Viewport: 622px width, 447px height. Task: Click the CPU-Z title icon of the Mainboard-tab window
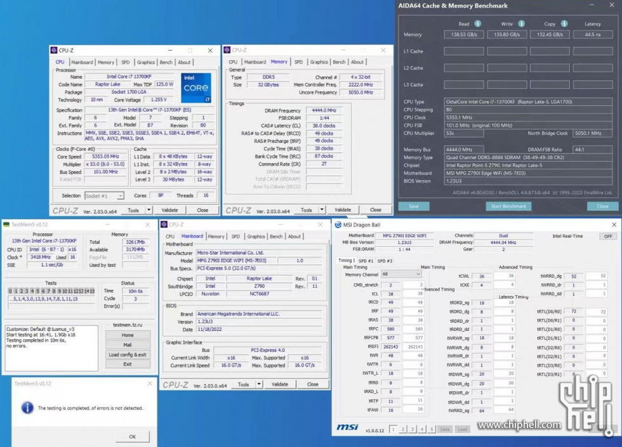pos(164,224)
